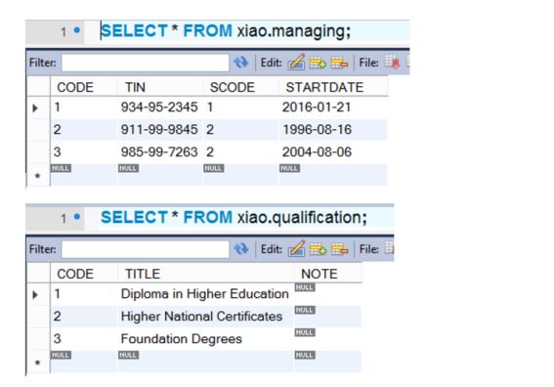
Task: Sort by STARTDATE column header
Action: point(324,87)
